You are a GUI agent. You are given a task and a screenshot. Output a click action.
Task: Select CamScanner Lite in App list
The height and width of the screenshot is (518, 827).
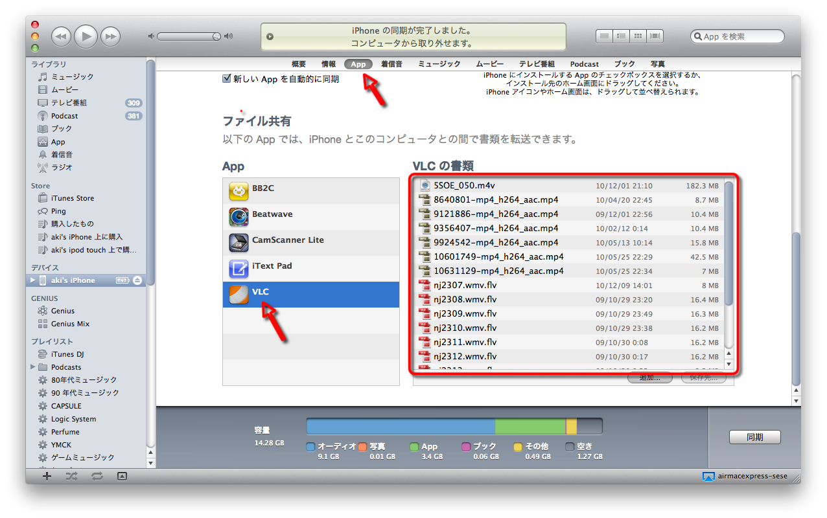pyautogui.click(x=311, y=243)
